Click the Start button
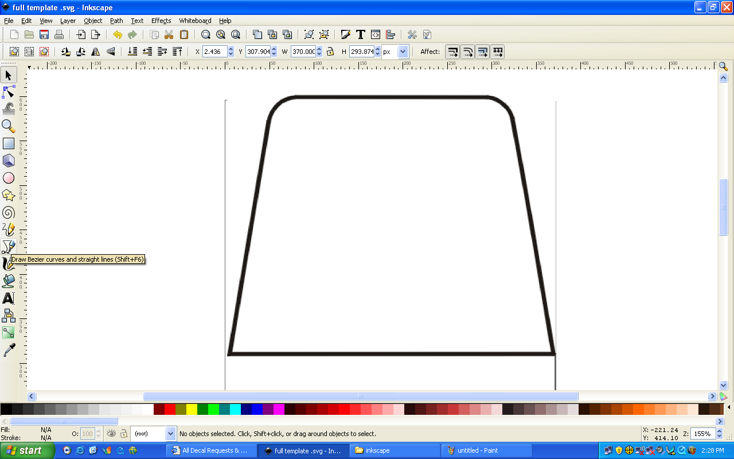This screenshot has height=459, width=734. [x=26, y=450]
